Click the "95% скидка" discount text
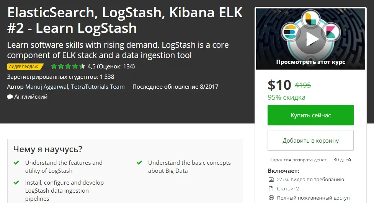The width and height of the screenshot is (374, 203). point(286,97)
